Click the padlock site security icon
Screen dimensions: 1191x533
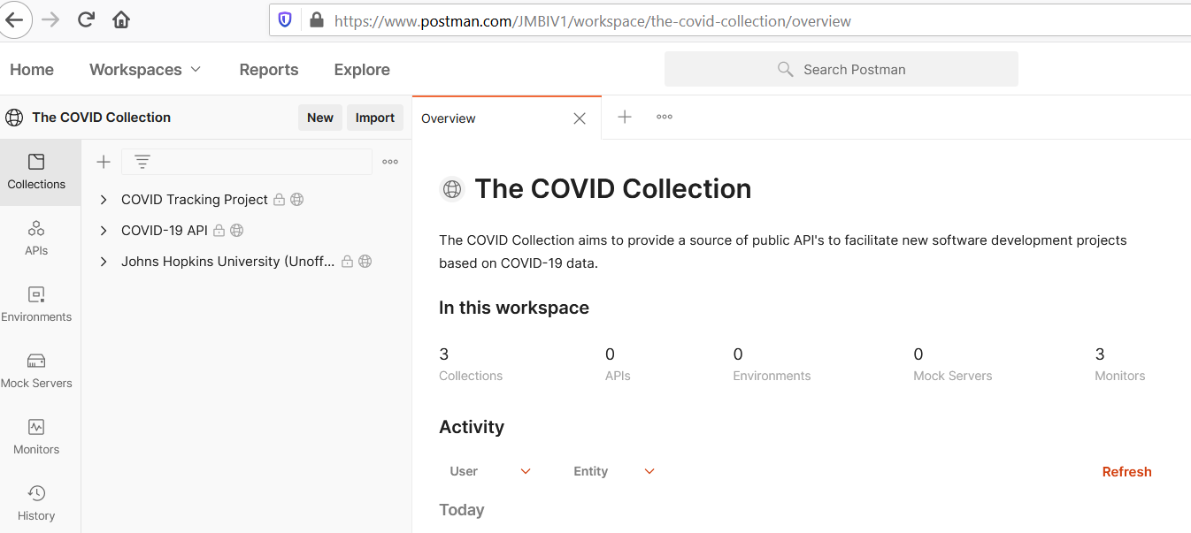click(317, 20)
